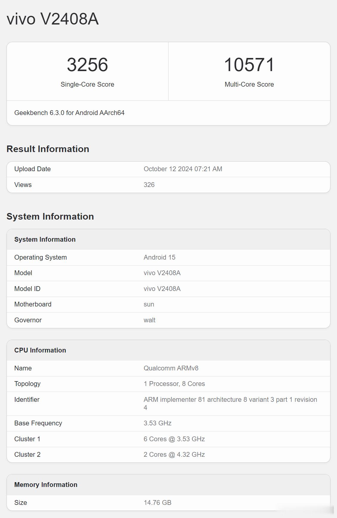The image size is (337, 518).
Task: Select the Governor value walt
Action: click(149, 320)
